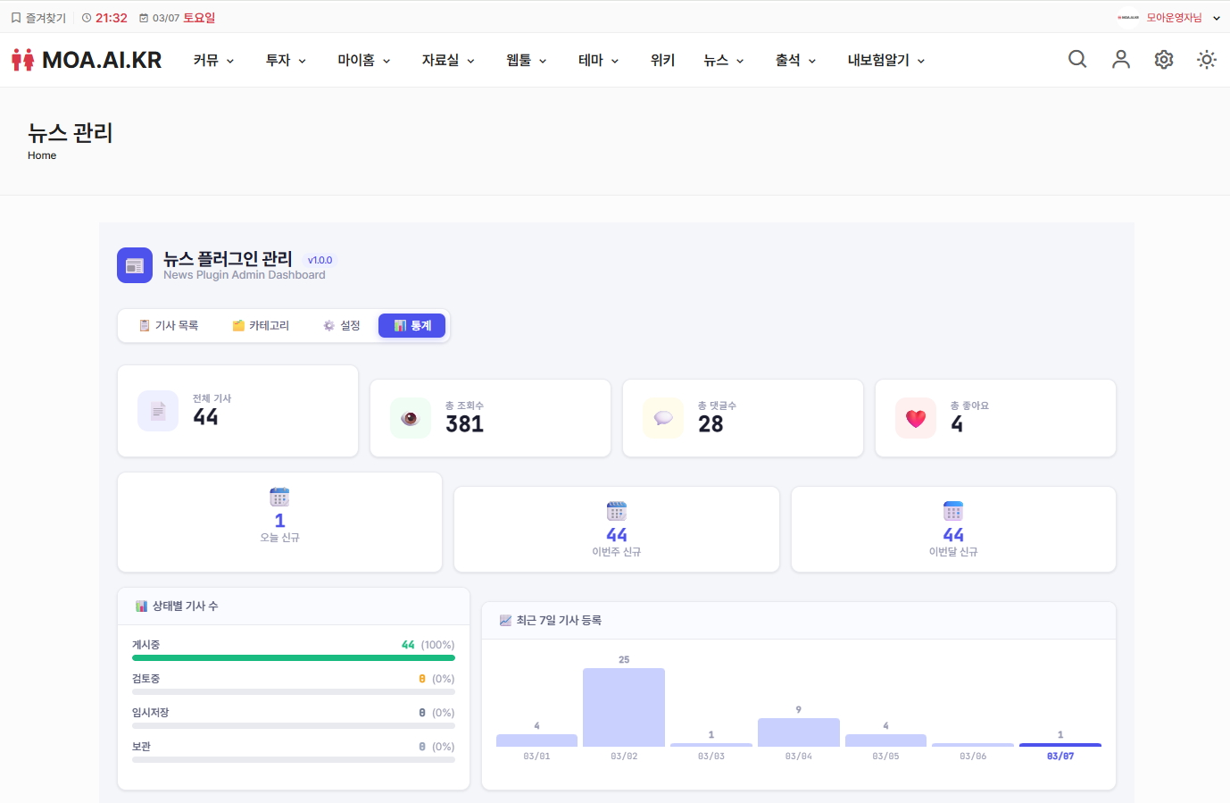Viewport: 1230px width, 803px height.
Task: Expand the 투자 menu dropdown
Action: point(286,60)
